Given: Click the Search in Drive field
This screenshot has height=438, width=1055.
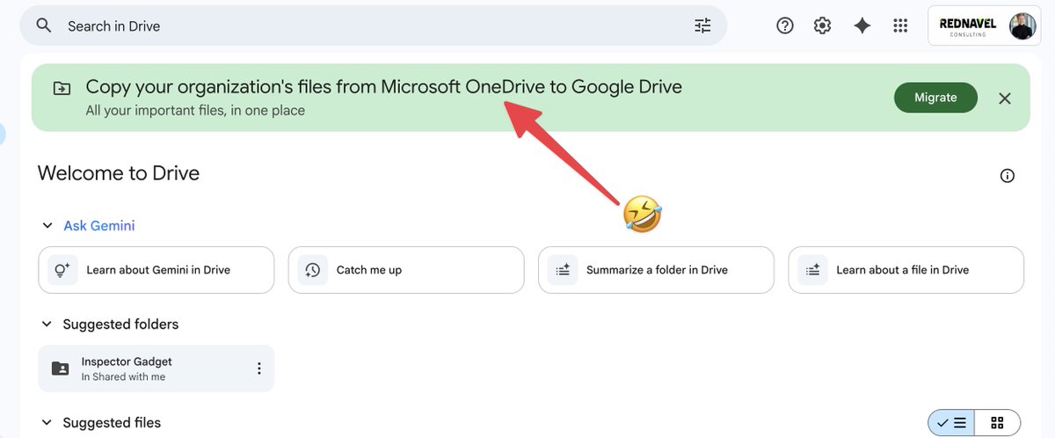Looking at the screenshot, I should [x=374, y=26].
